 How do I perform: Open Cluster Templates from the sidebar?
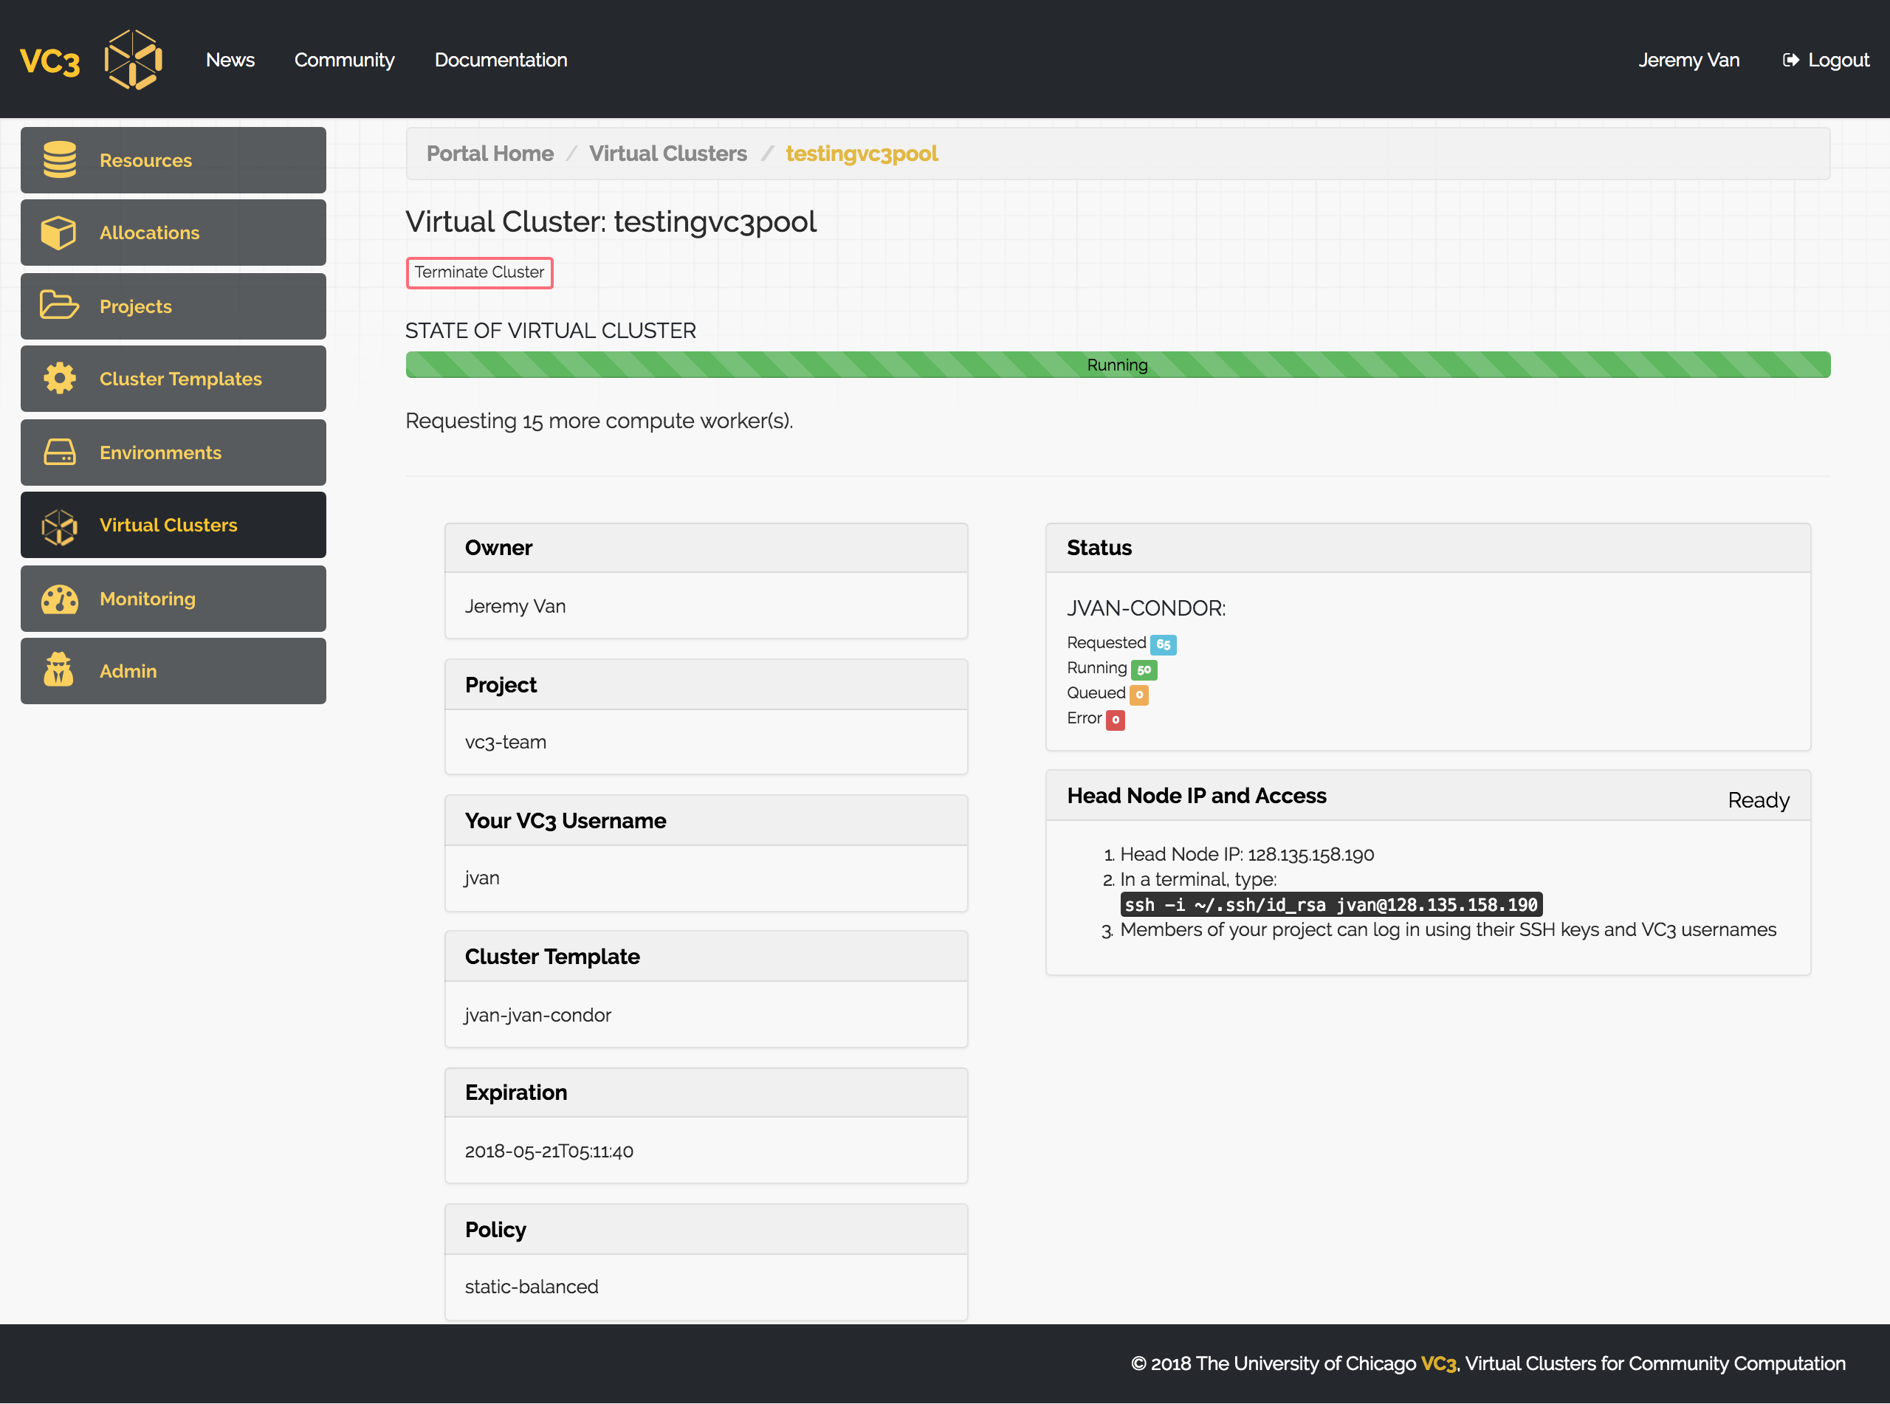click(x=173, y=379)
